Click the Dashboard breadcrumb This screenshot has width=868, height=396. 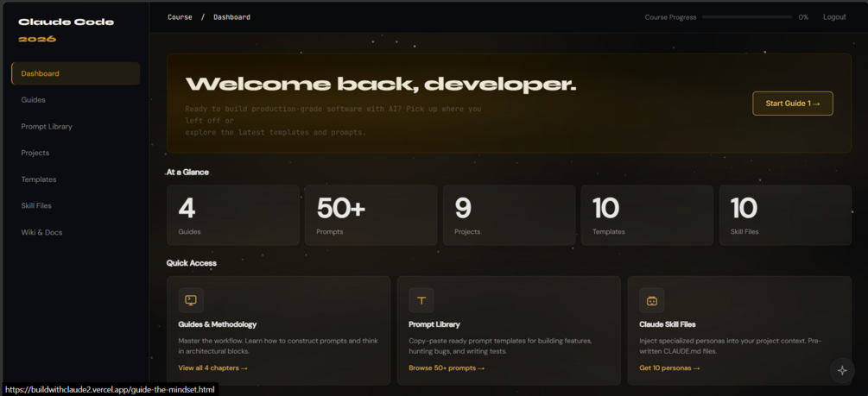tap(232, 17)
